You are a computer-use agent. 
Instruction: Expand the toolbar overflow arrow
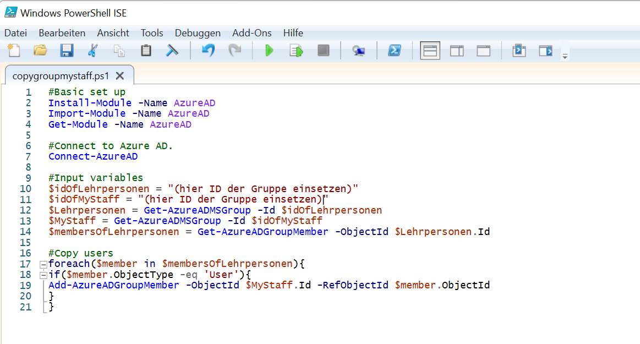[565, 56]
